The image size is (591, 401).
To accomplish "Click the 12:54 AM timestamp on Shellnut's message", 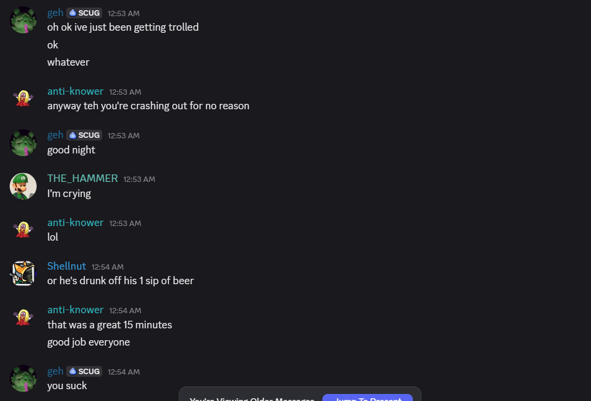I will point(108,267).
